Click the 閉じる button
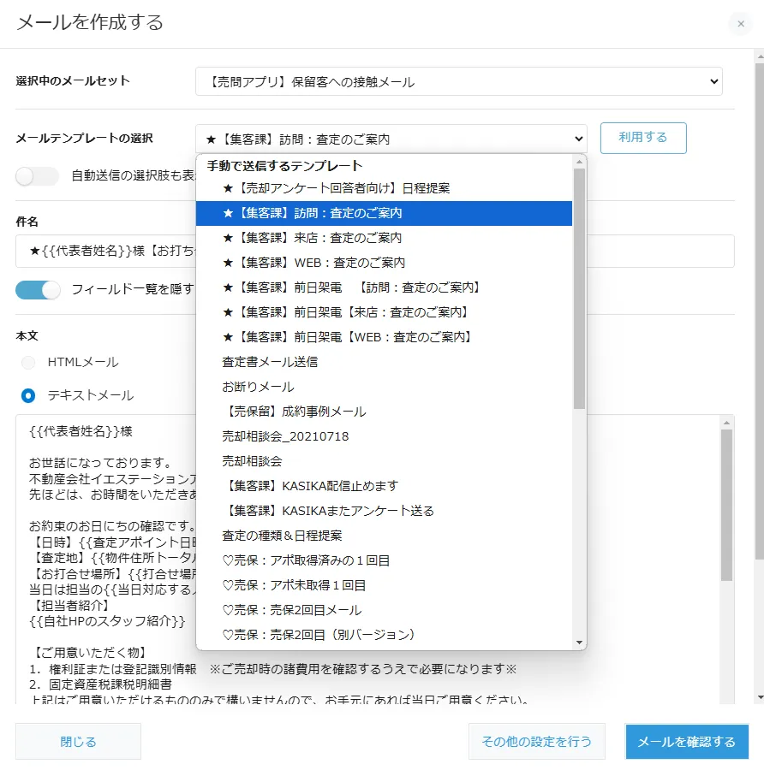Image resolution: width=764 pixels, height=776 pixels. coord(78,741)
